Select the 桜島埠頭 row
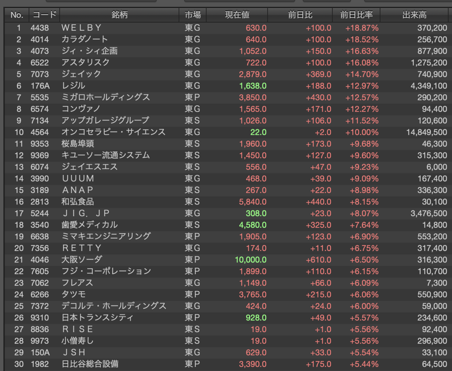This screenshot has height=371, width=452. pyautogui.click(x=226, y=144)
